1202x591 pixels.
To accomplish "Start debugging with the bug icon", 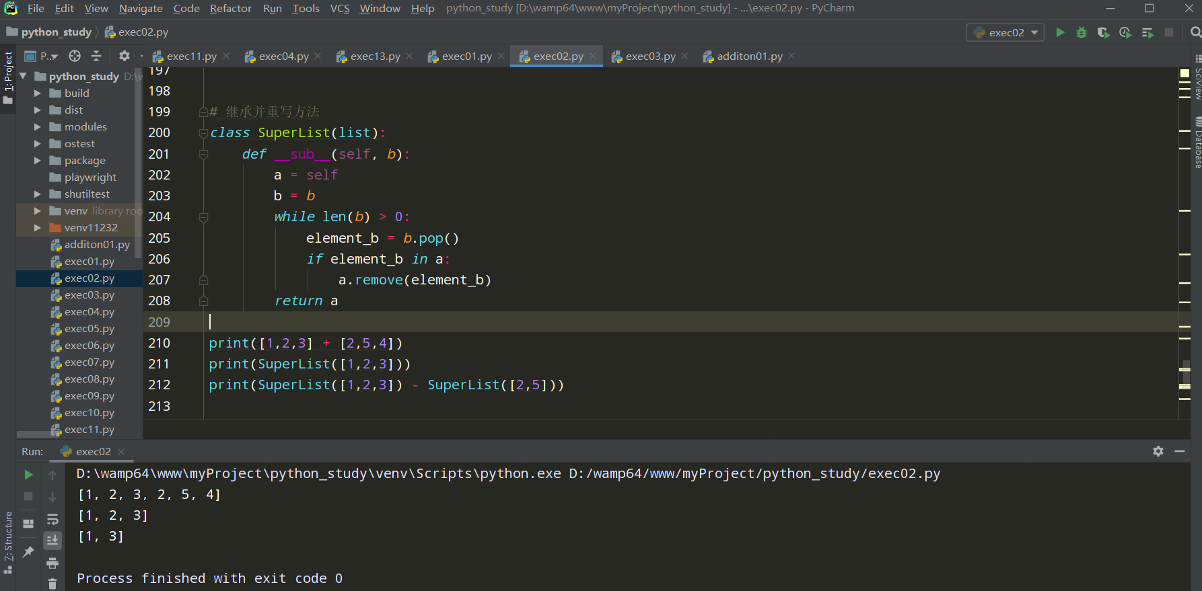I will 1082,32.
